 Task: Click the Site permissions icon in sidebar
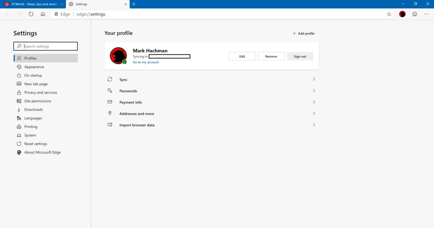click(19, 101)
